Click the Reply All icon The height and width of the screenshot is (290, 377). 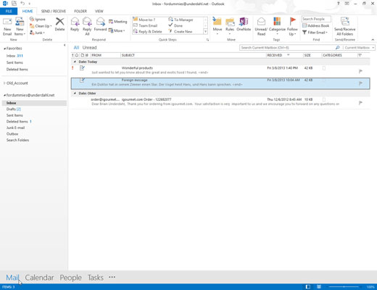coord(87,22)
